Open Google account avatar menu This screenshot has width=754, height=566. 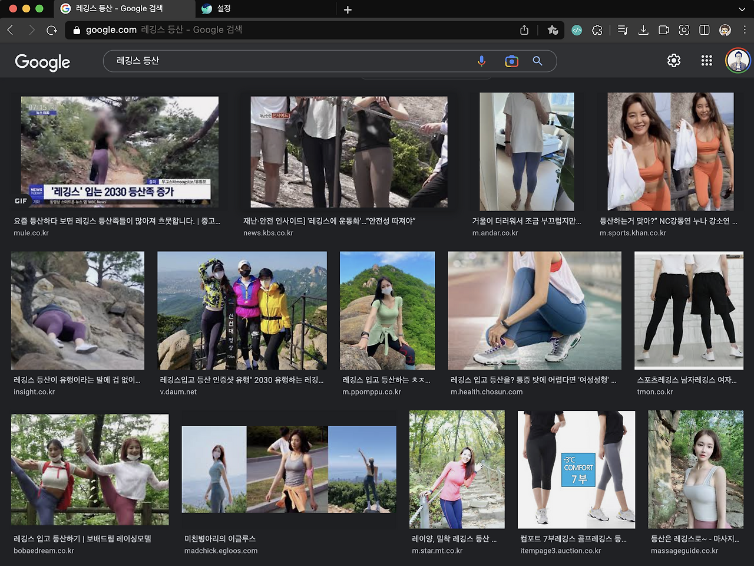(738, 61)
